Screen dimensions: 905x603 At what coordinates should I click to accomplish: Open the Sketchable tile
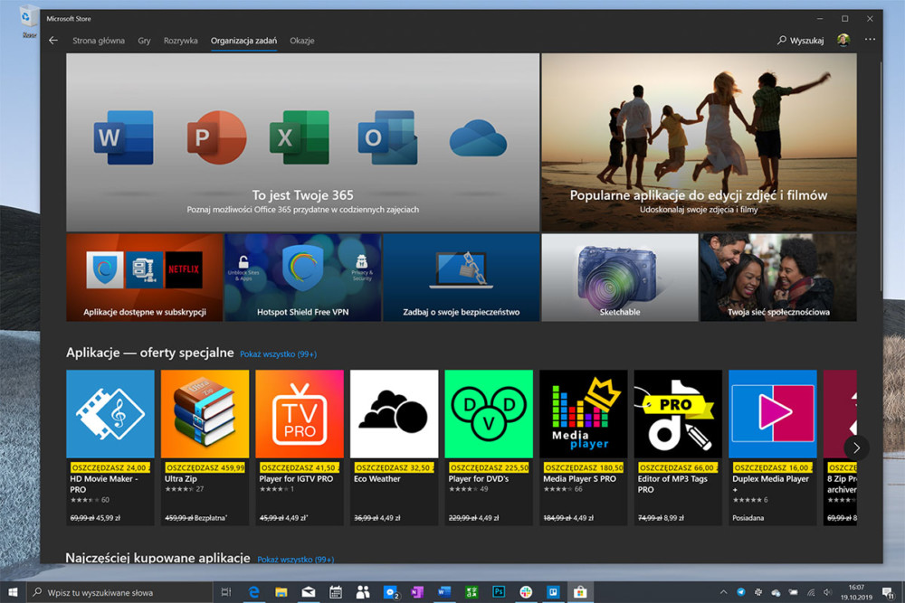[x=620, y=278]
